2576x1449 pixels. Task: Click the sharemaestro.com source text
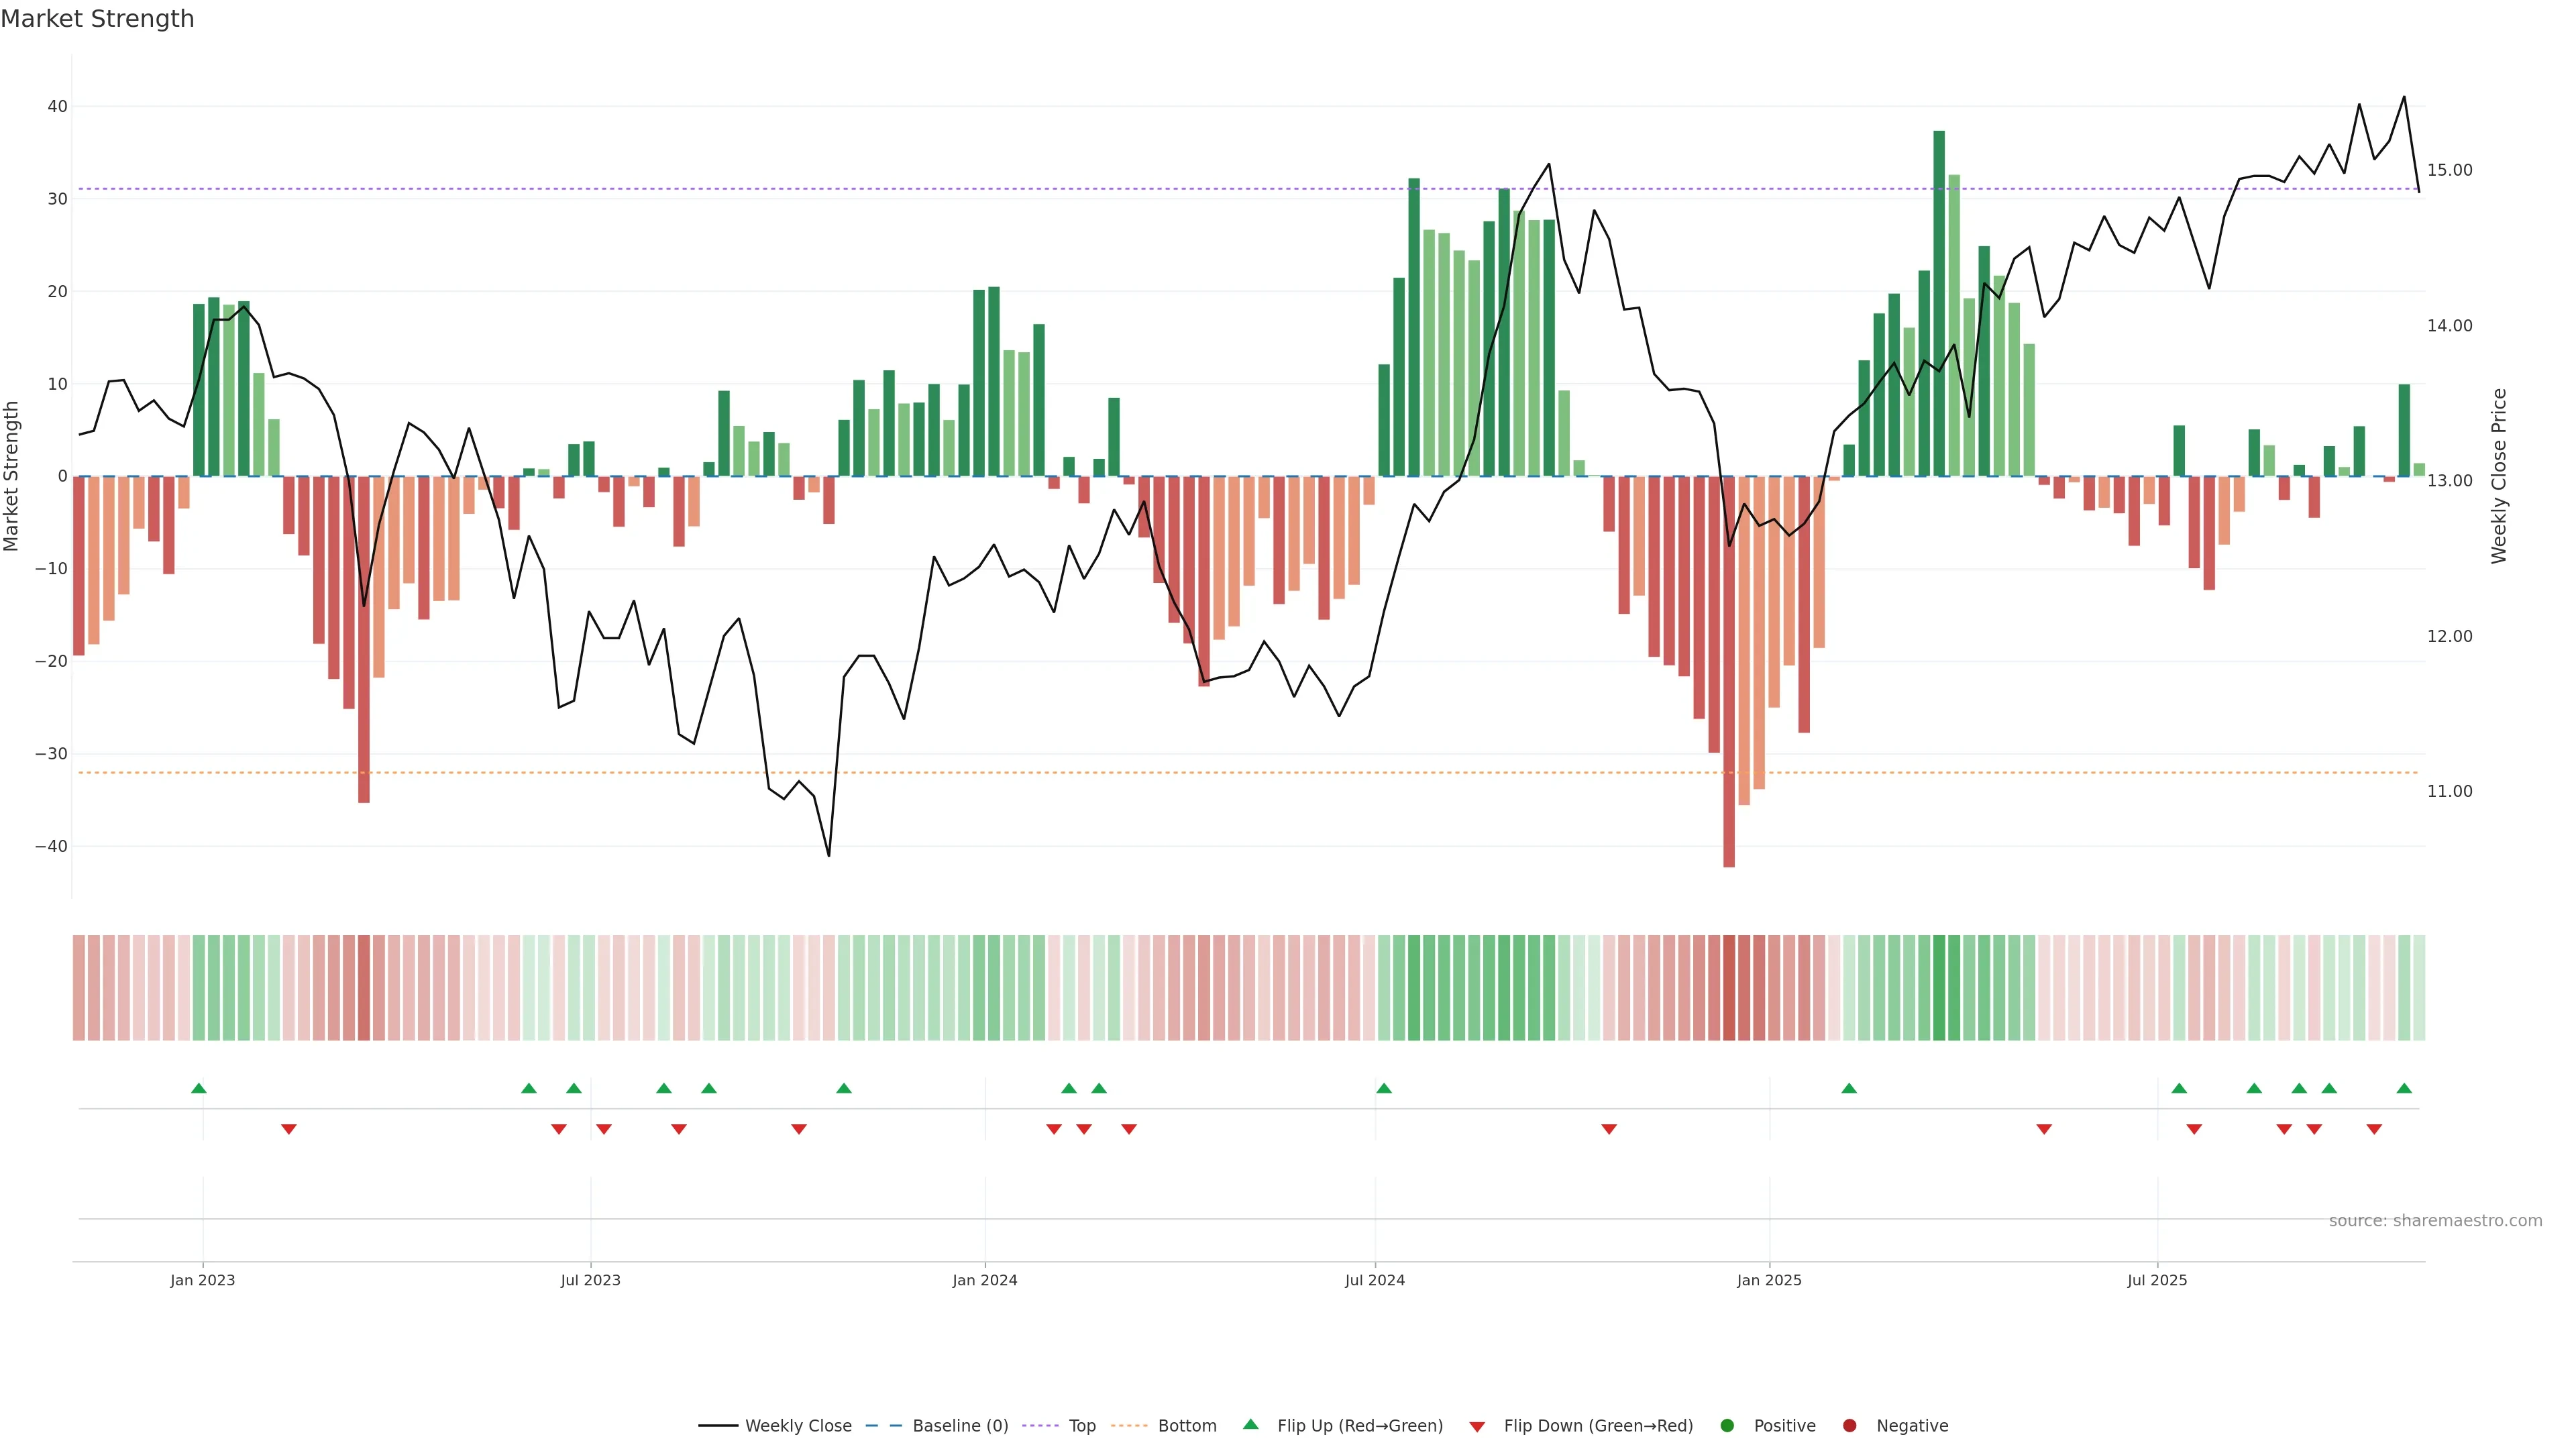[2435, 1221]
